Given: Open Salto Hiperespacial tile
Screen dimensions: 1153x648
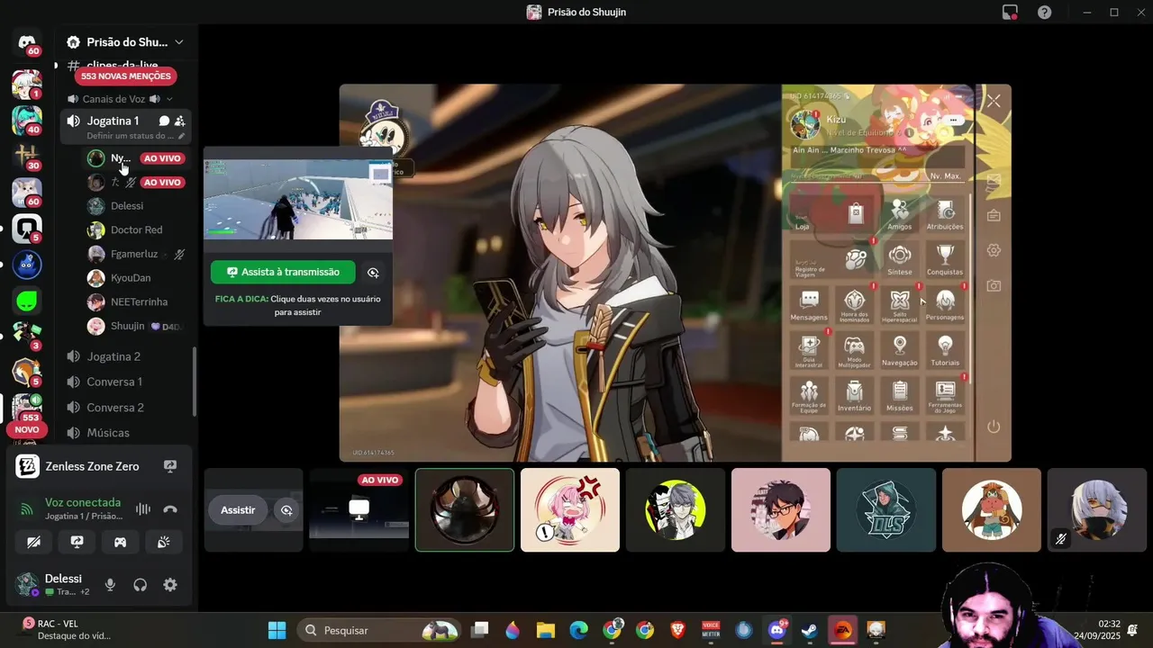Looking at the screenshot, I should (899, 306).
